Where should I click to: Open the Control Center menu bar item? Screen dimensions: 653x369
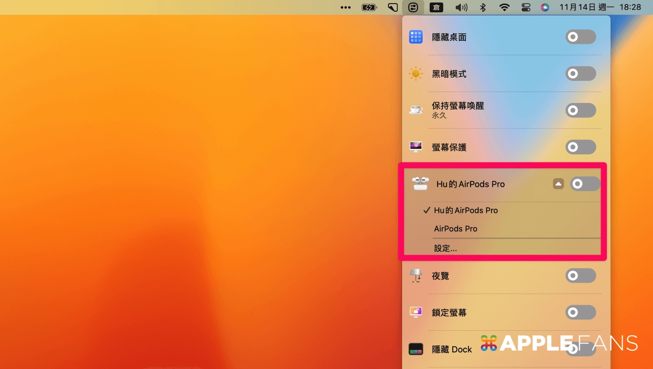525,7
